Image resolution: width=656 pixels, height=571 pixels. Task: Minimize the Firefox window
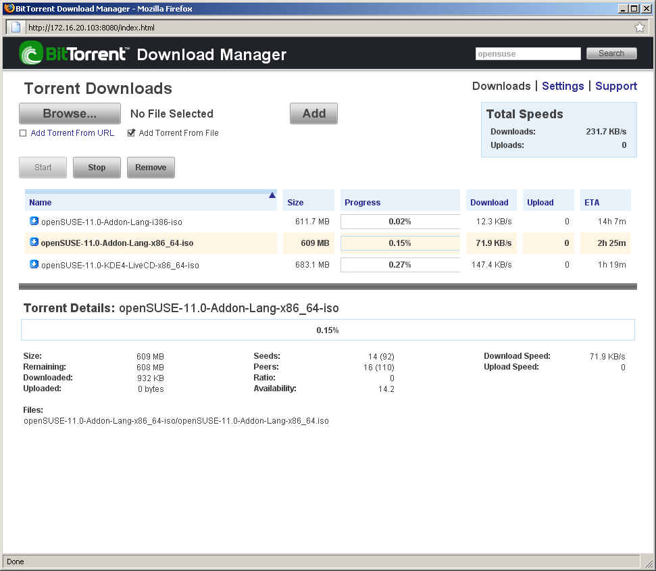[x=624, y=9]
